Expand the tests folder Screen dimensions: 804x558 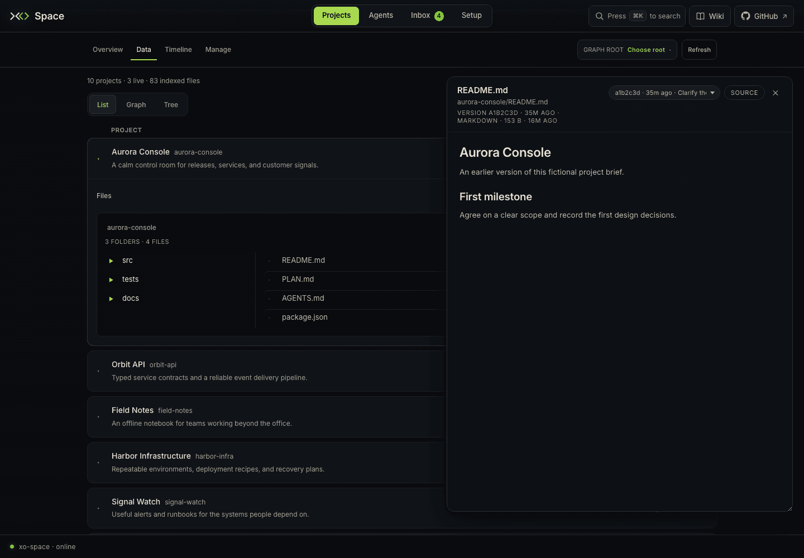click(111, 280)
